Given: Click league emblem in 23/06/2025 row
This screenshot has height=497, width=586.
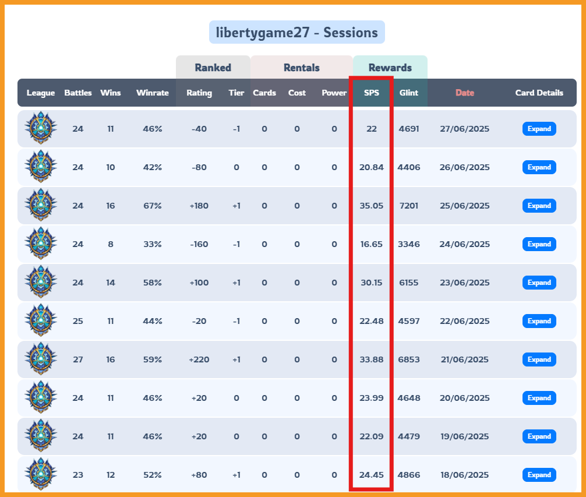Looking at the screenshot, I should pyautogui.click(x=41, y=282).
